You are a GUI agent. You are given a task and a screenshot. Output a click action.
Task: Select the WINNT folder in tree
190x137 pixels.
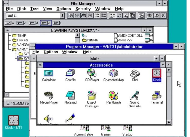[20, 49]
